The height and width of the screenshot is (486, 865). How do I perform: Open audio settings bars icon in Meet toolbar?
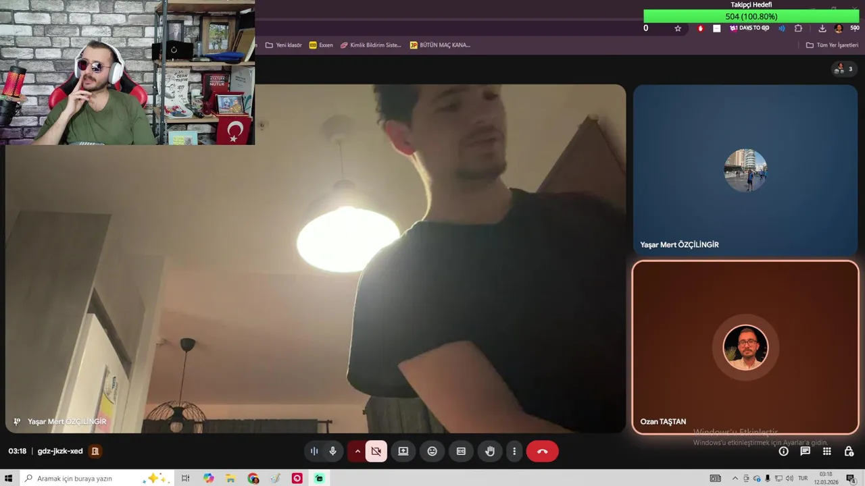tap(314, 451)
